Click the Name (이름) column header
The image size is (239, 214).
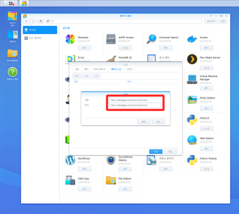coord(99,82)
